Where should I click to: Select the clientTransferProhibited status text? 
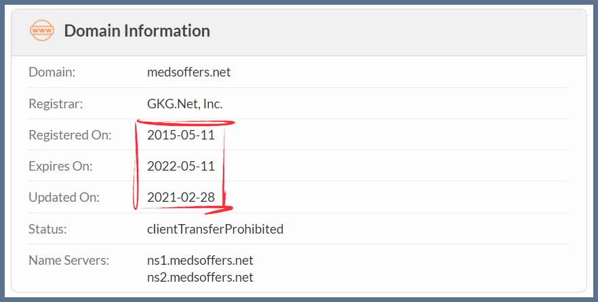tap(215, 229)
